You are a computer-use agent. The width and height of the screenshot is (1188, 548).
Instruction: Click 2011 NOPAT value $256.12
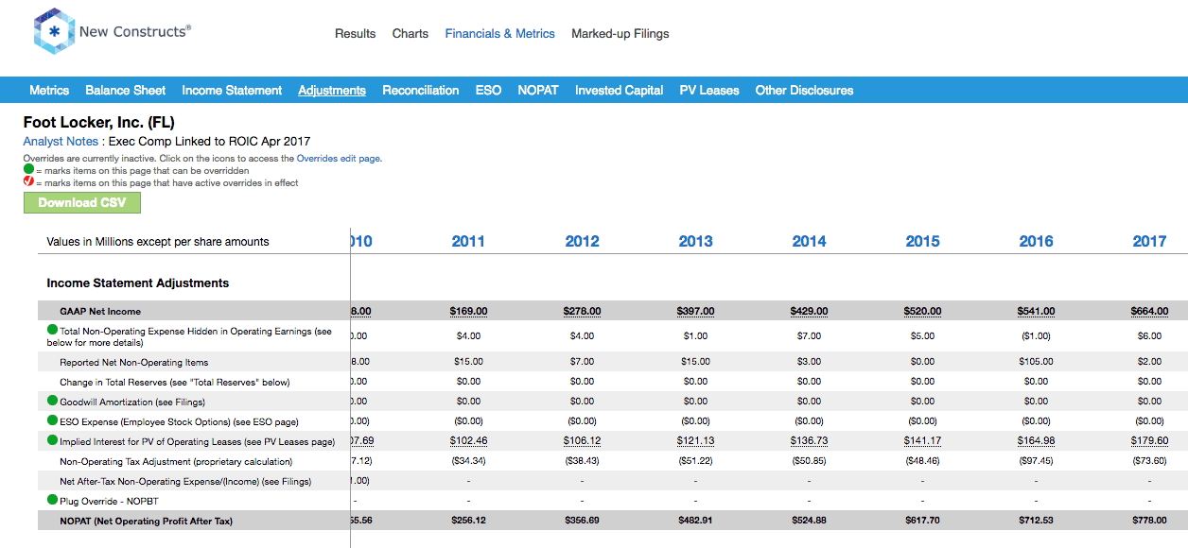point(468,521)
